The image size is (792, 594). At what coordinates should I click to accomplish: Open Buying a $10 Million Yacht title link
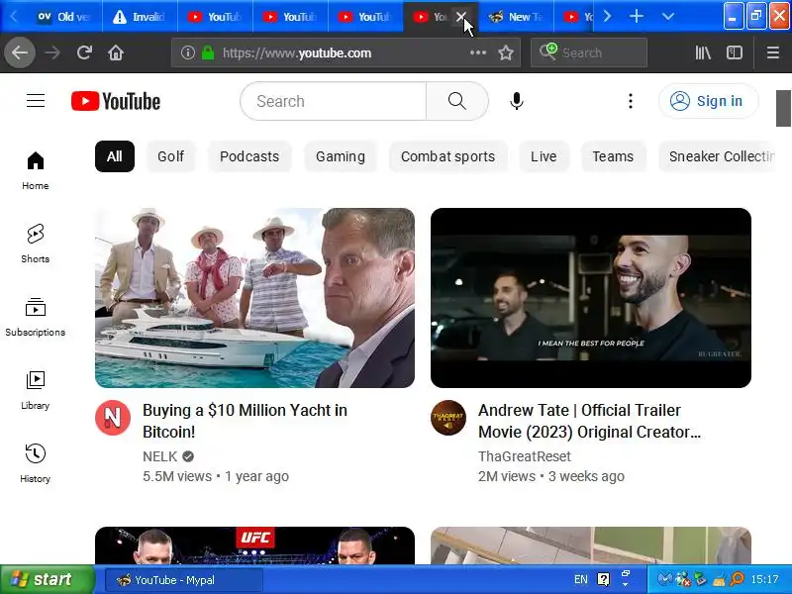click(x=245, y=421)
